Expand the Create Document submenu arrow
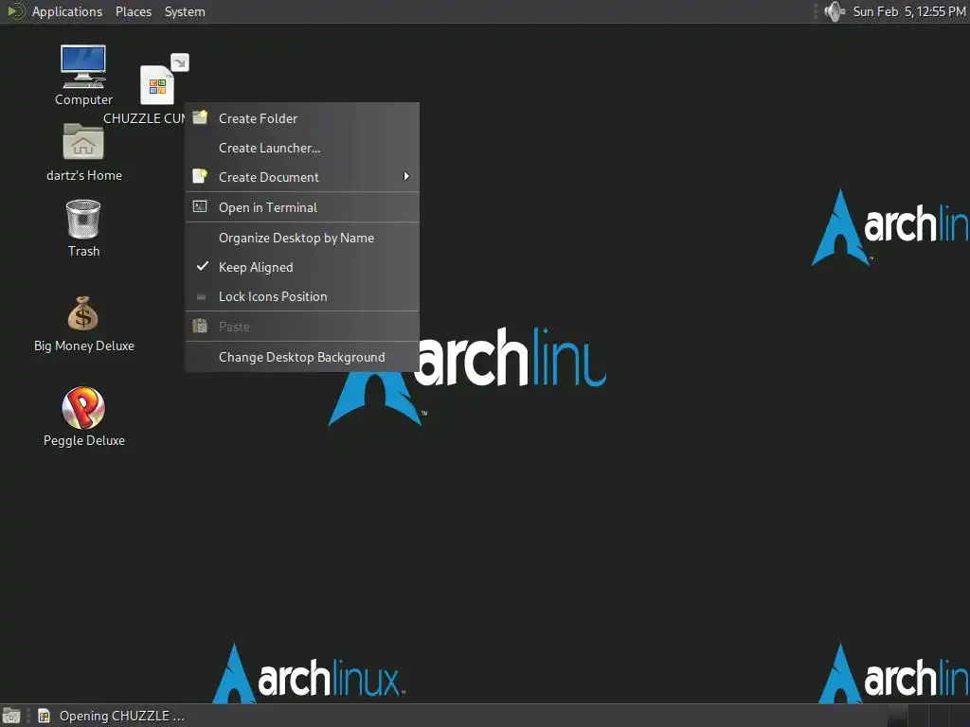This screenshot has width=970, height=727. point(406,176)
